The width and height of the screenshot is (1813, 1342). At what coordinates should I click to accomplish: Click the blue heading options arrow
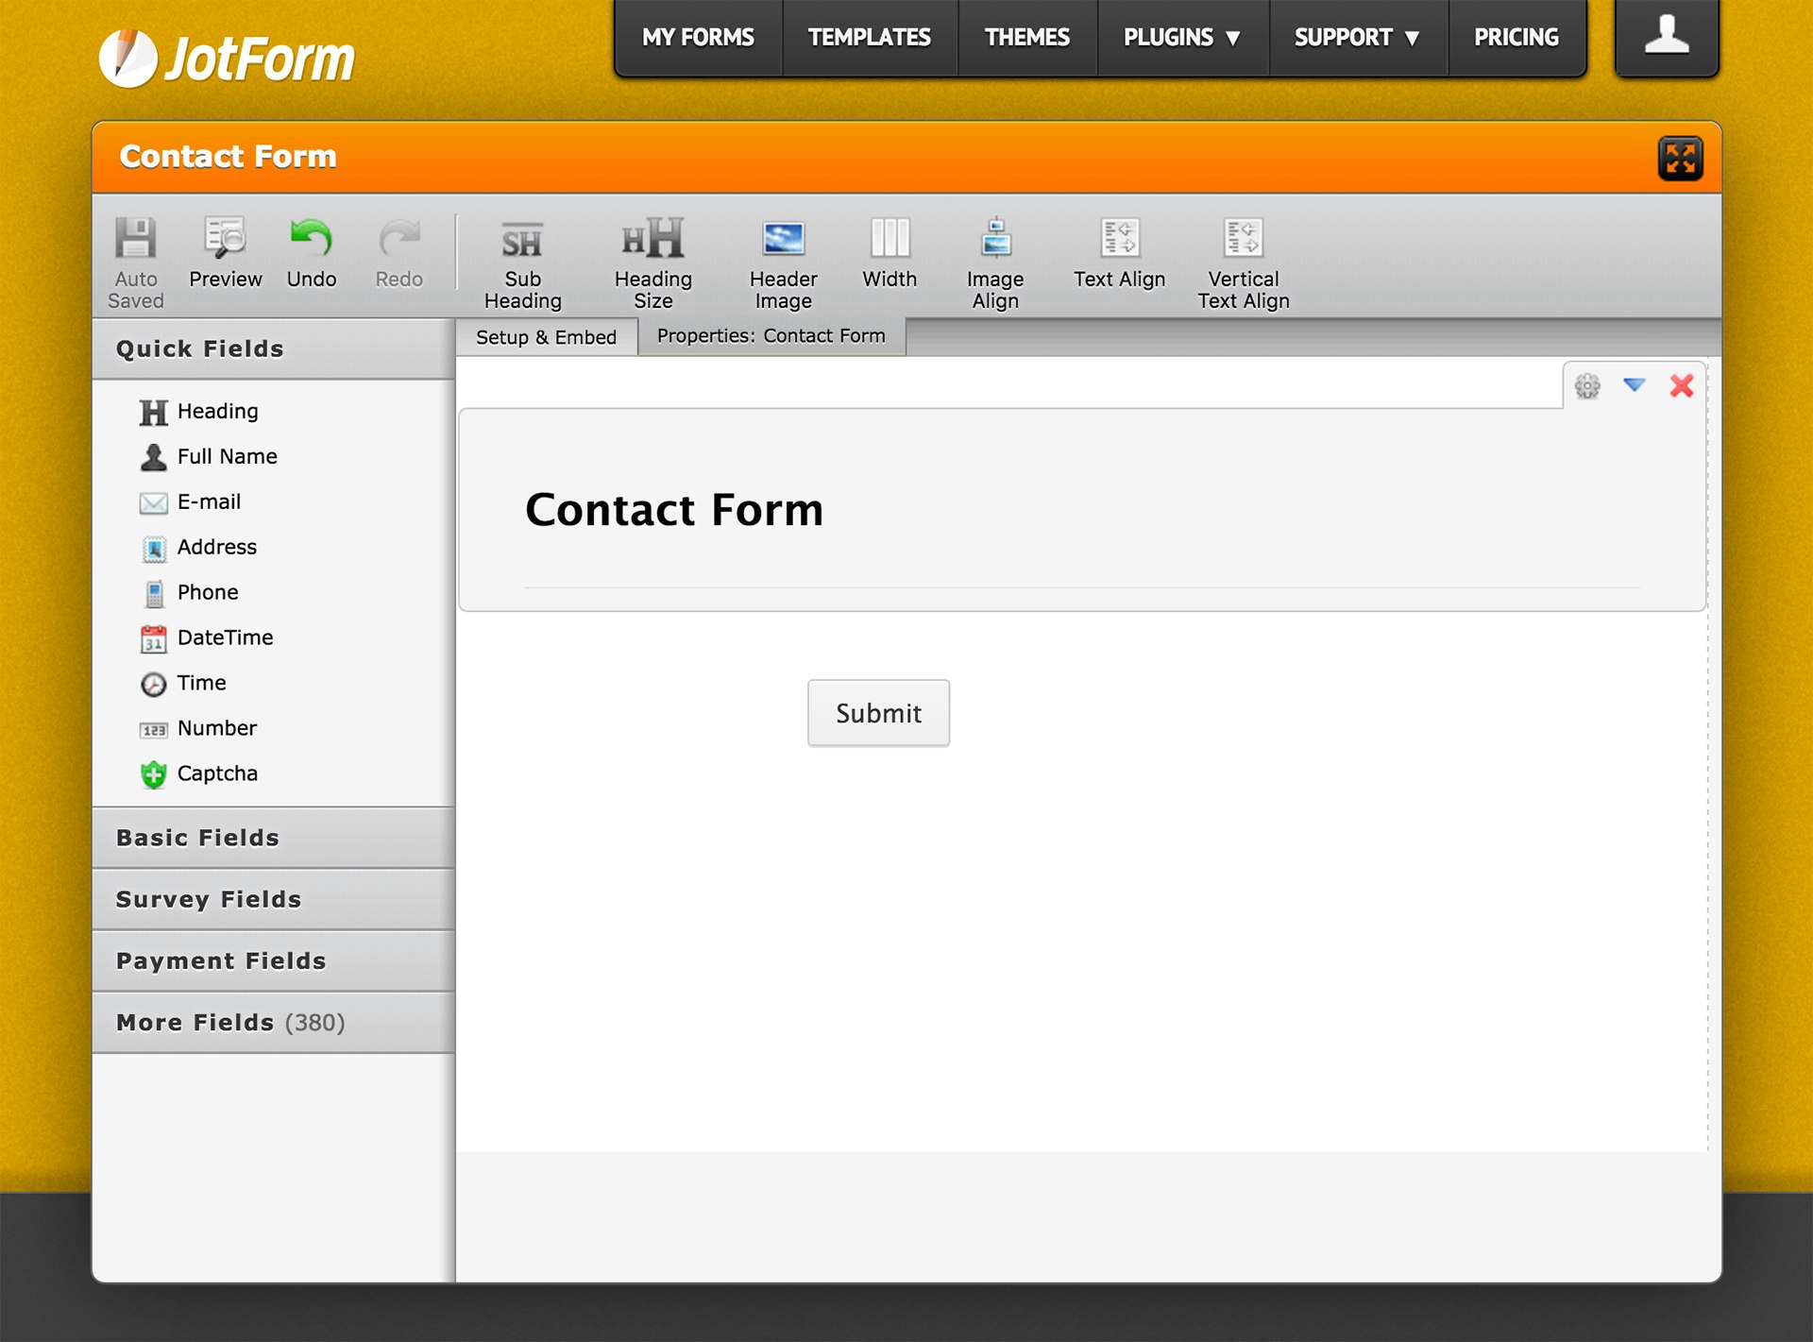(x=1635, y=384)
